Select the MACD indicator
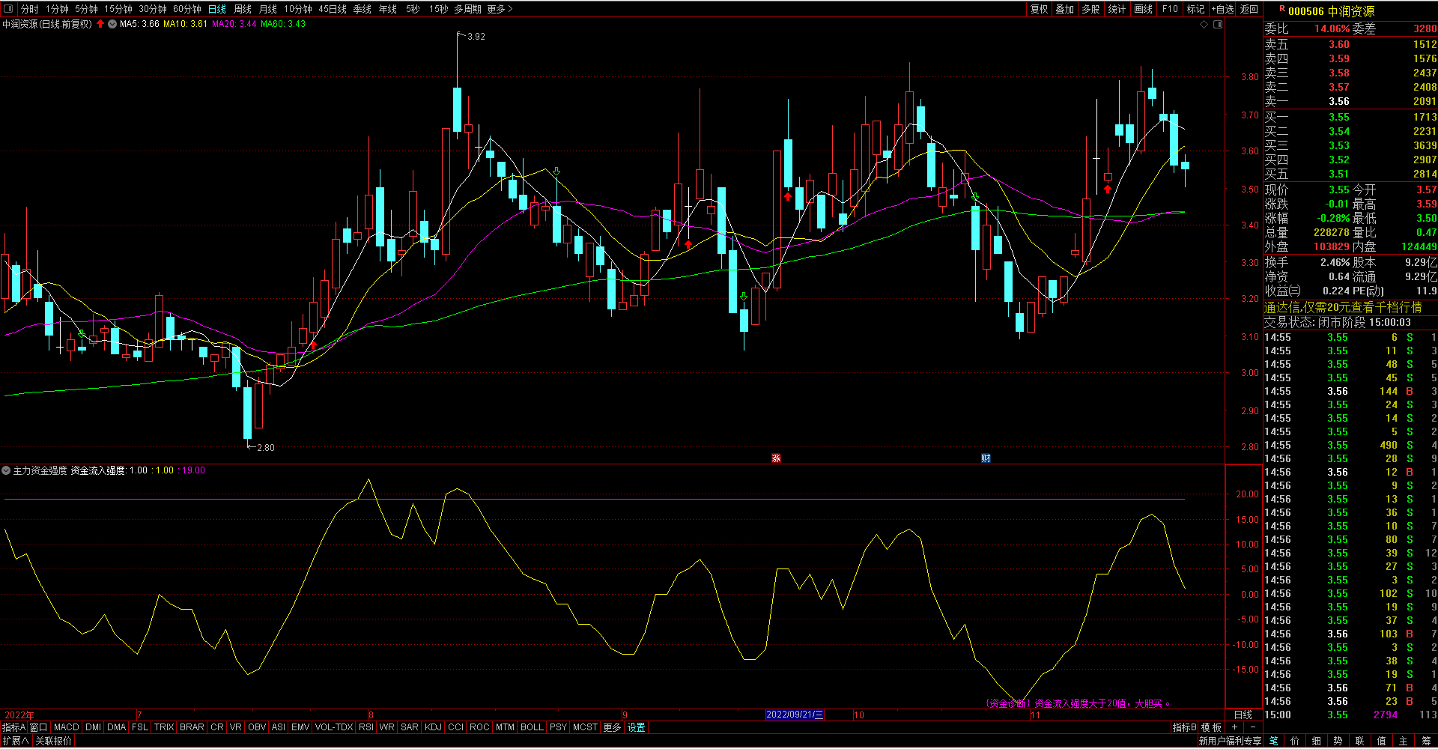The height and width of the screenshot is (749, 1438). [66, 727]
